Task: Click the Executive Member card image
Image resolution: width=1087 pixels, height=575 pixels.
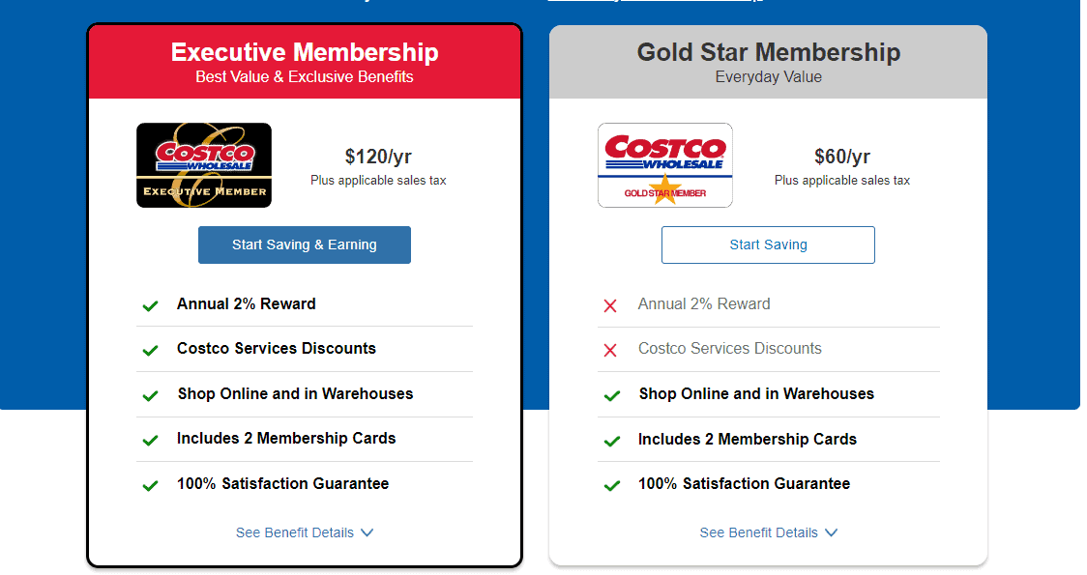Action: pyautogui.click(x=203, y=165)
